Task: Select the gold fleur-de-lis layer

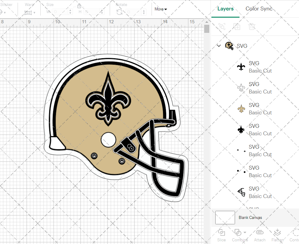Action: 255,109
